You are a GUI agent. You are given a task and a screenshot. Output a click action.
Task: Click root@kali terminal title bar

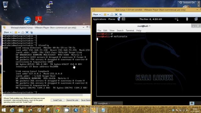coord(144,26)
